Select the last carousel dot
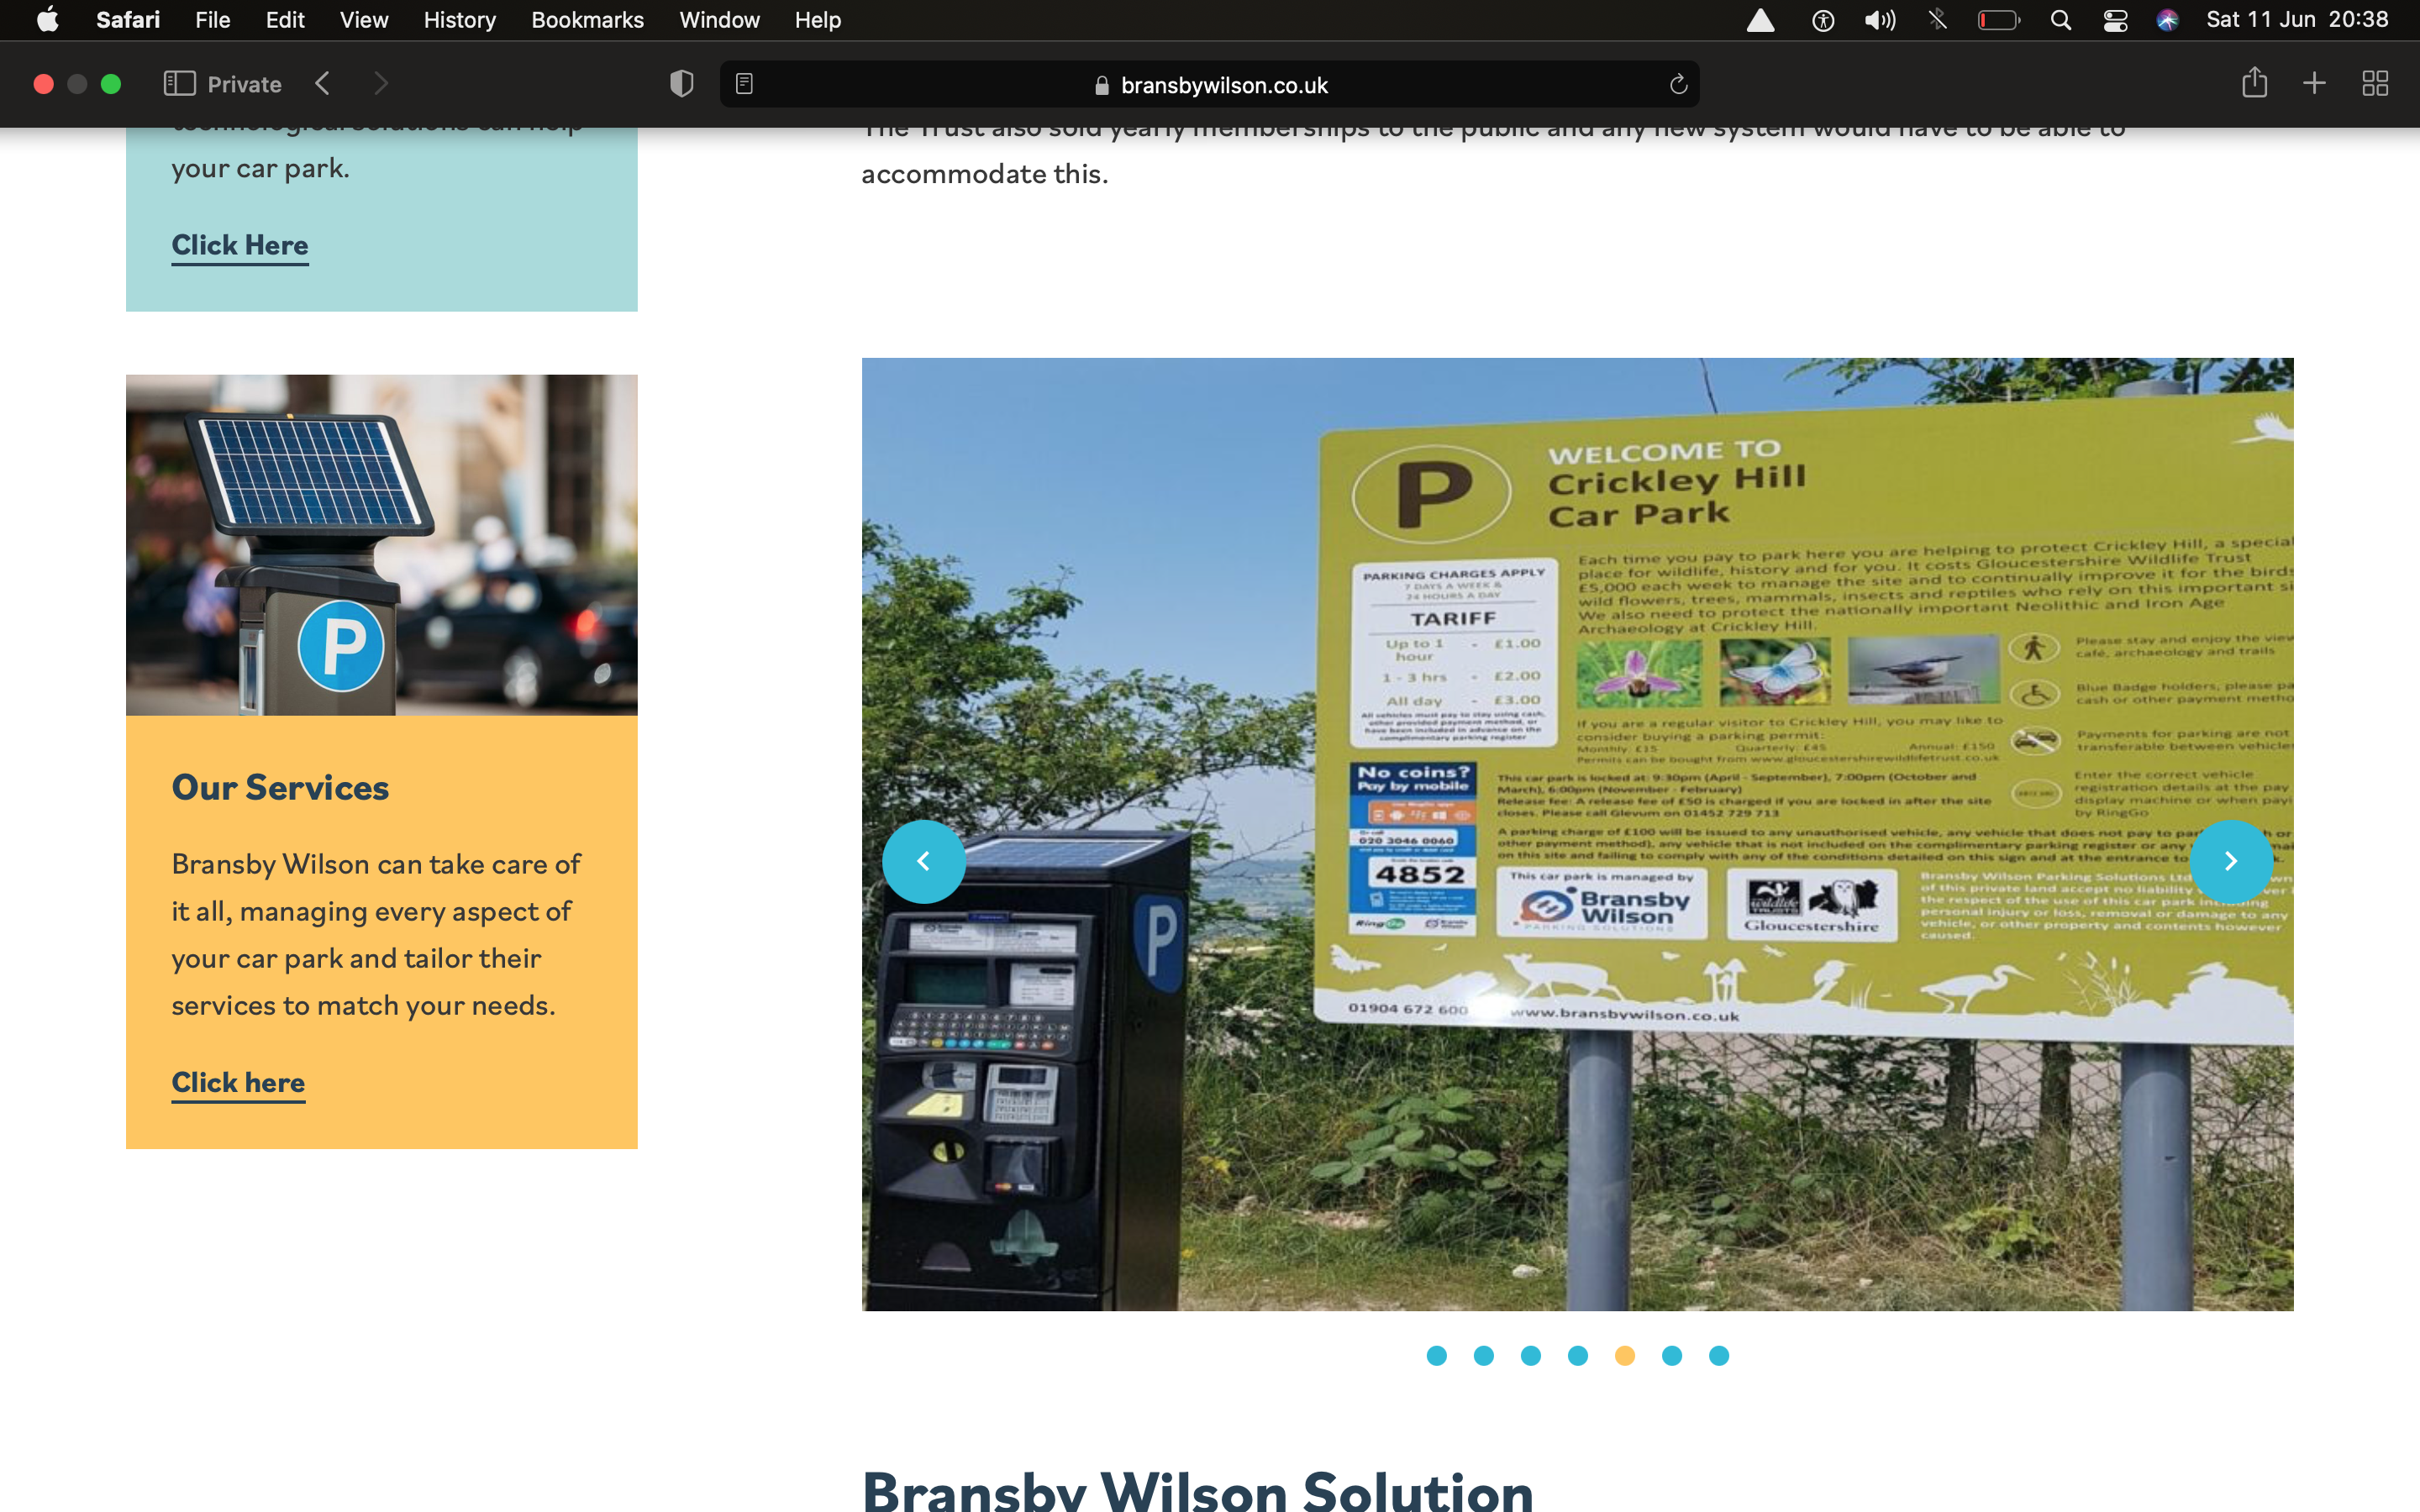The width and height of the screenshot is (2420, 1512). 1719,1356
